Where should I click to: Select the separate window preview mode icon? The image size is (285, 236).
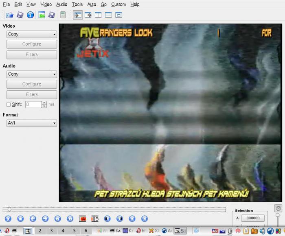118,15
